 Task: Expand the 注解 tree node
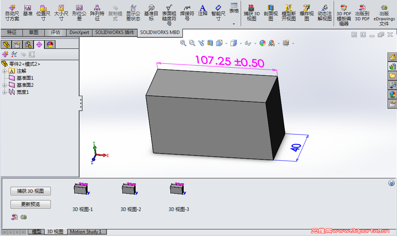[4, 71]
